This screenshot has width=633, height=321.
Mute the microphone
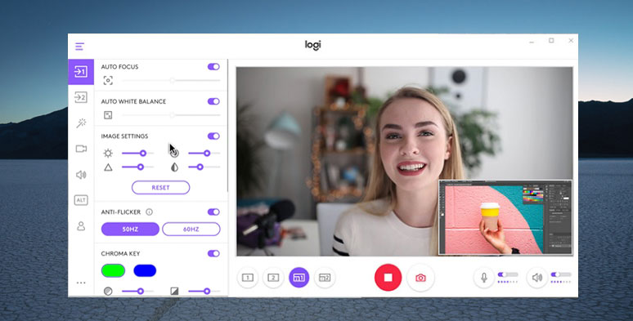tap(484, 278)
